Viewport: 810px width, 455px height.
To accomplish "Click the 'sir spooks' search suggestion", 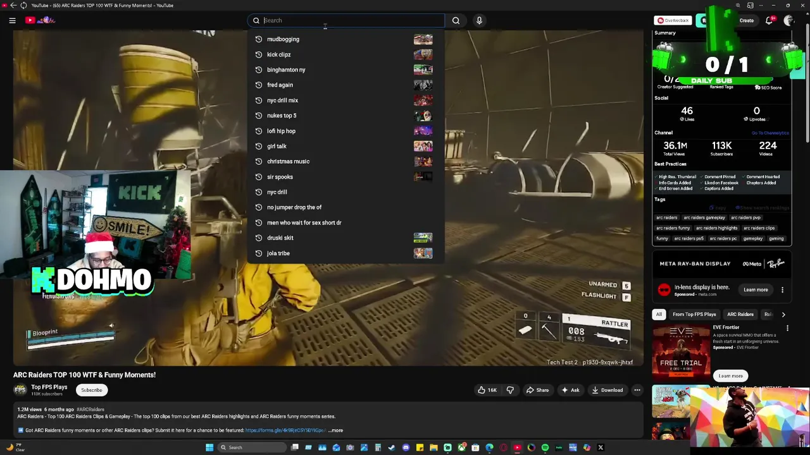I will click(346, 177).
